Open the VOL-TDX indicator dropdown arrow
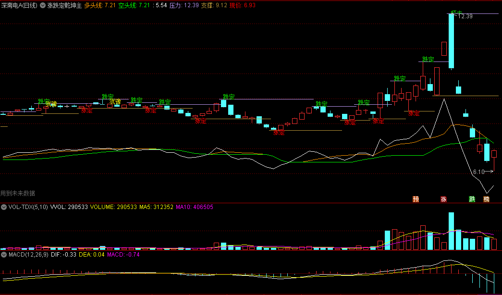This screenshot has height=295, width=502. pos(4,207)
